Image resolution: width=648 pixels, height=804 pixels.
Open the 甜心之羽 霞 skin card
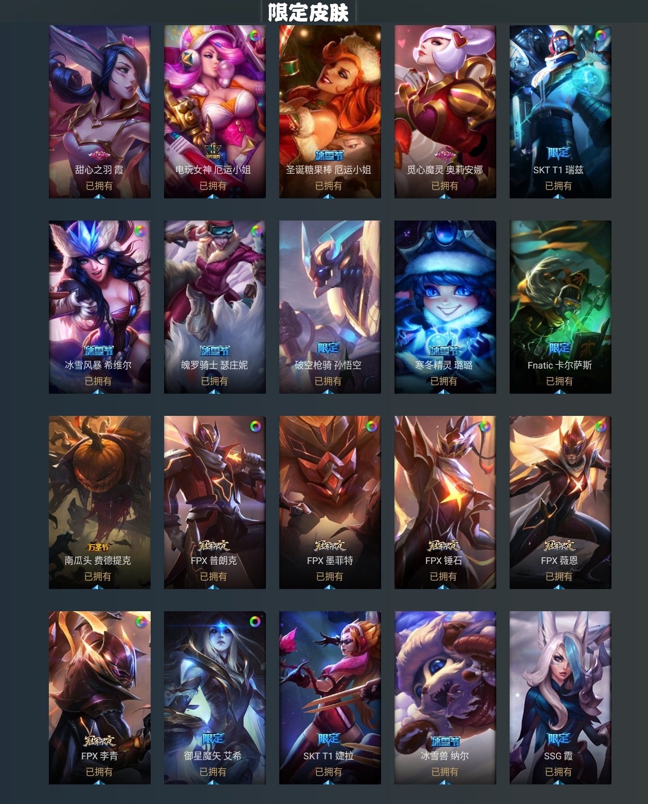click(100, 112)
